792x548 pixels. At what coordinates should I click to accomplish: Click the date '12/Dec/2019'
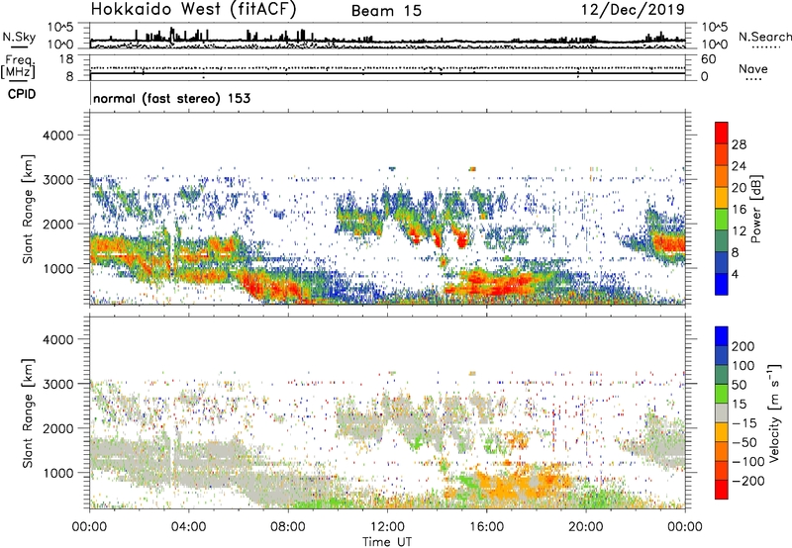[633, 10]
